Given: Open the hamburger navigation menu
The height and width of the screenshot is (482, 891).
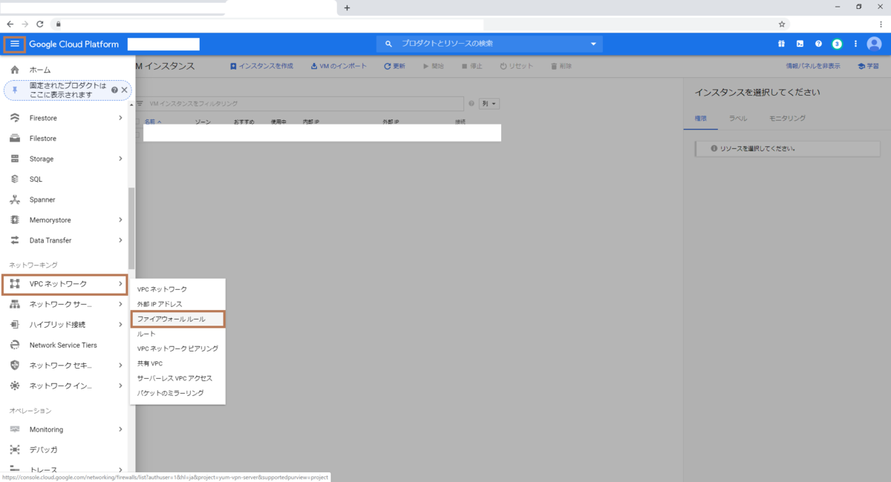Looking at the screenshot, I should 15,44.
